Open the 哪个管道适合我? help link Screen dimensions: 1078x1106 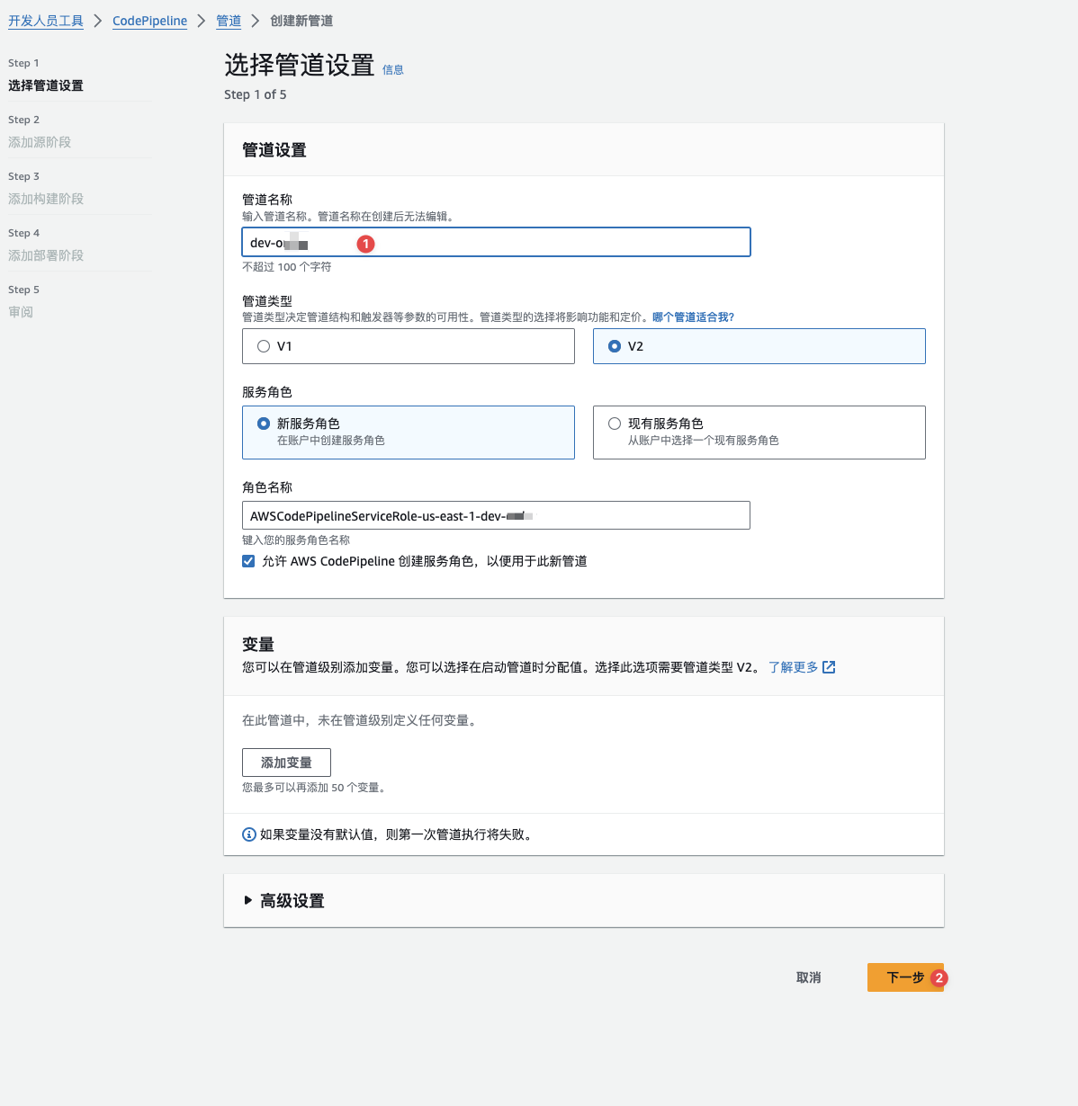pyautogui.click(x=693, y=317)
